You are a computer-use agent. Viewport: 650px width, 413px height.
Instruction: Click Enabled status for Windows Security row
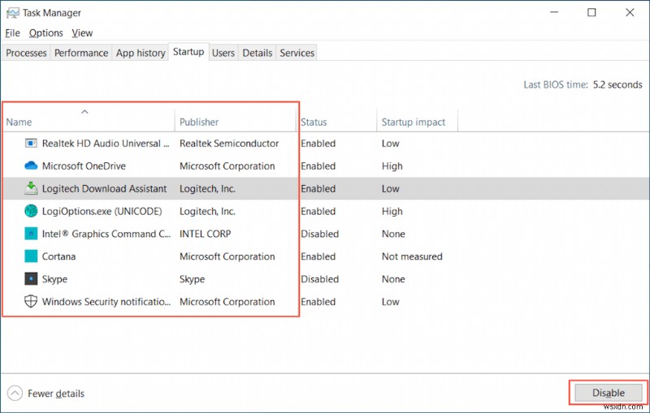coord(318,302)
